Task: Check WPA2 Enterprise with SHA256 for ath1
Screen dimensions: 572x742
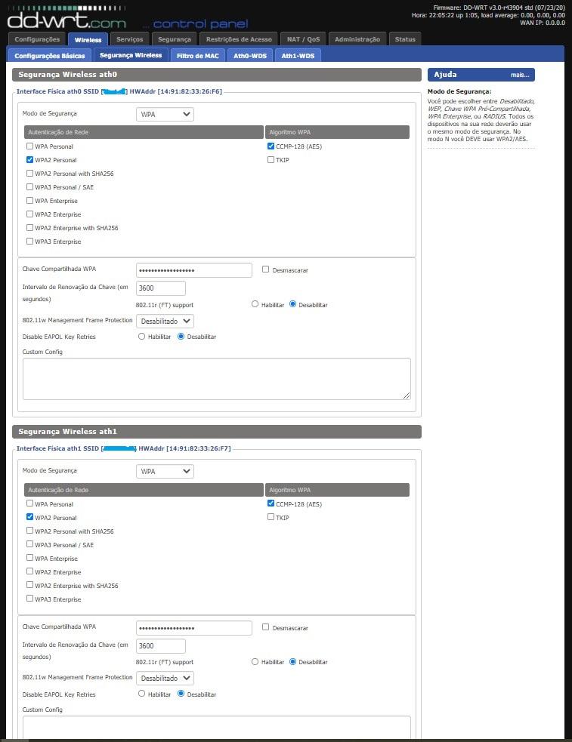Action: coord(29,585)
